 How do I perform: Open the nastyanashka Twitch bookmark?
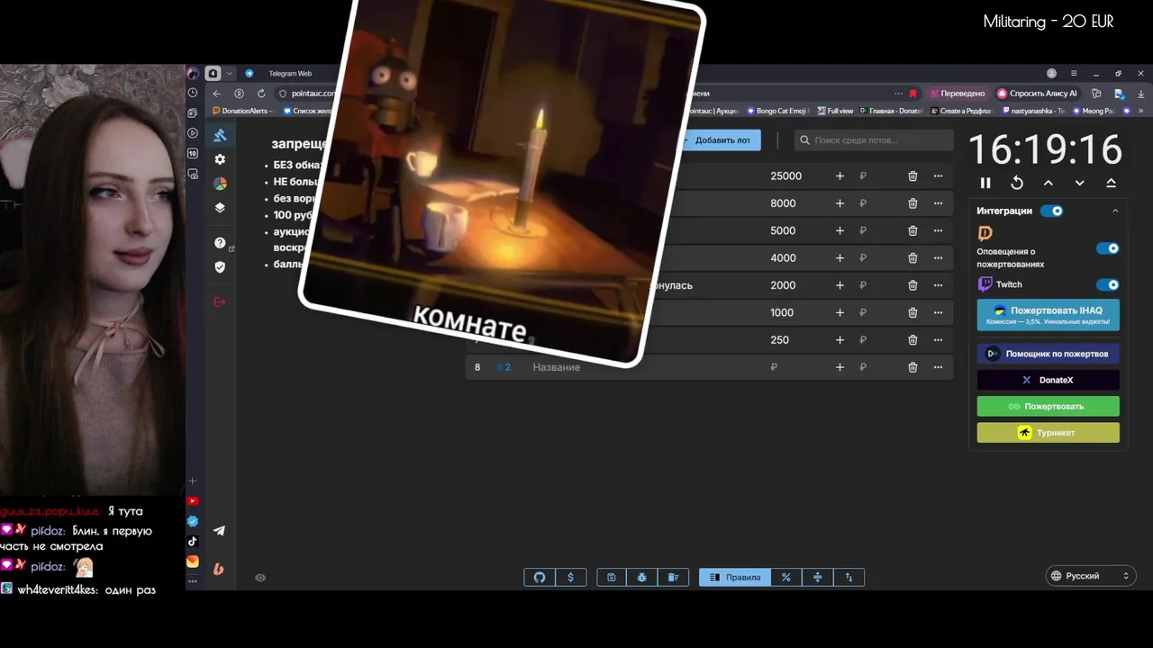[x=1033, y=111]
